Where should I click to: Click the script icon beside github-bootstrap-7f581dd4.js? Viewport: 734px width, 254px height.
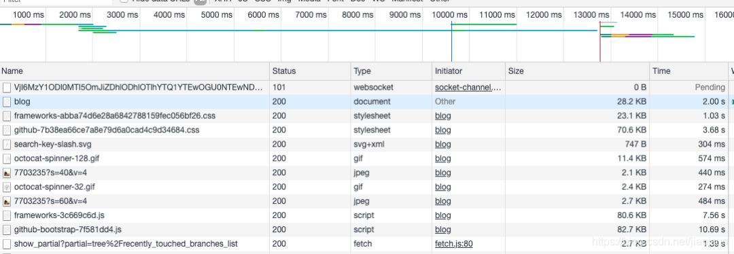[7, 230]
